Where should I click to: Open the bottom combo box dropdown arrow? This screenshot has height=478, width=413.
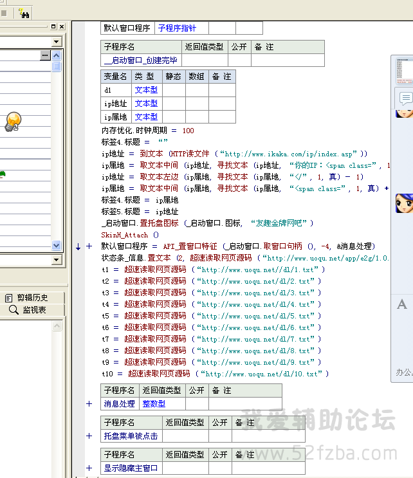tap(57, 260)
